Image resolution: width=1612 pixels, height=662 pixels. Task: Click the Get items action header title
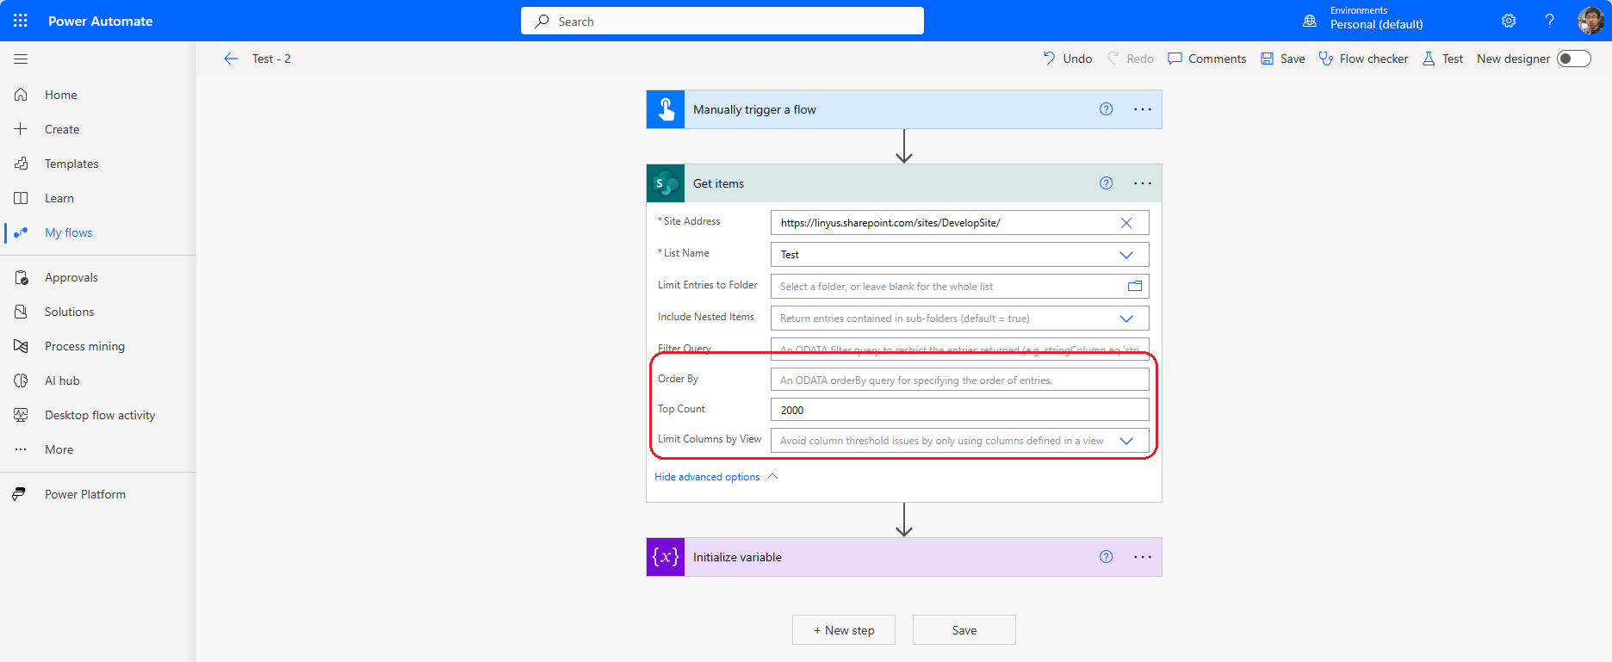point(718,183)
